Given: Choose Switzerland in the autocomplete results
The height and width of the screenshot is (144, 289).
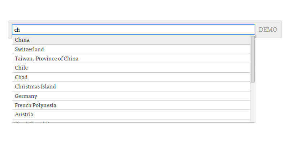Looking at the screenshot, I should tap(29, 49).
